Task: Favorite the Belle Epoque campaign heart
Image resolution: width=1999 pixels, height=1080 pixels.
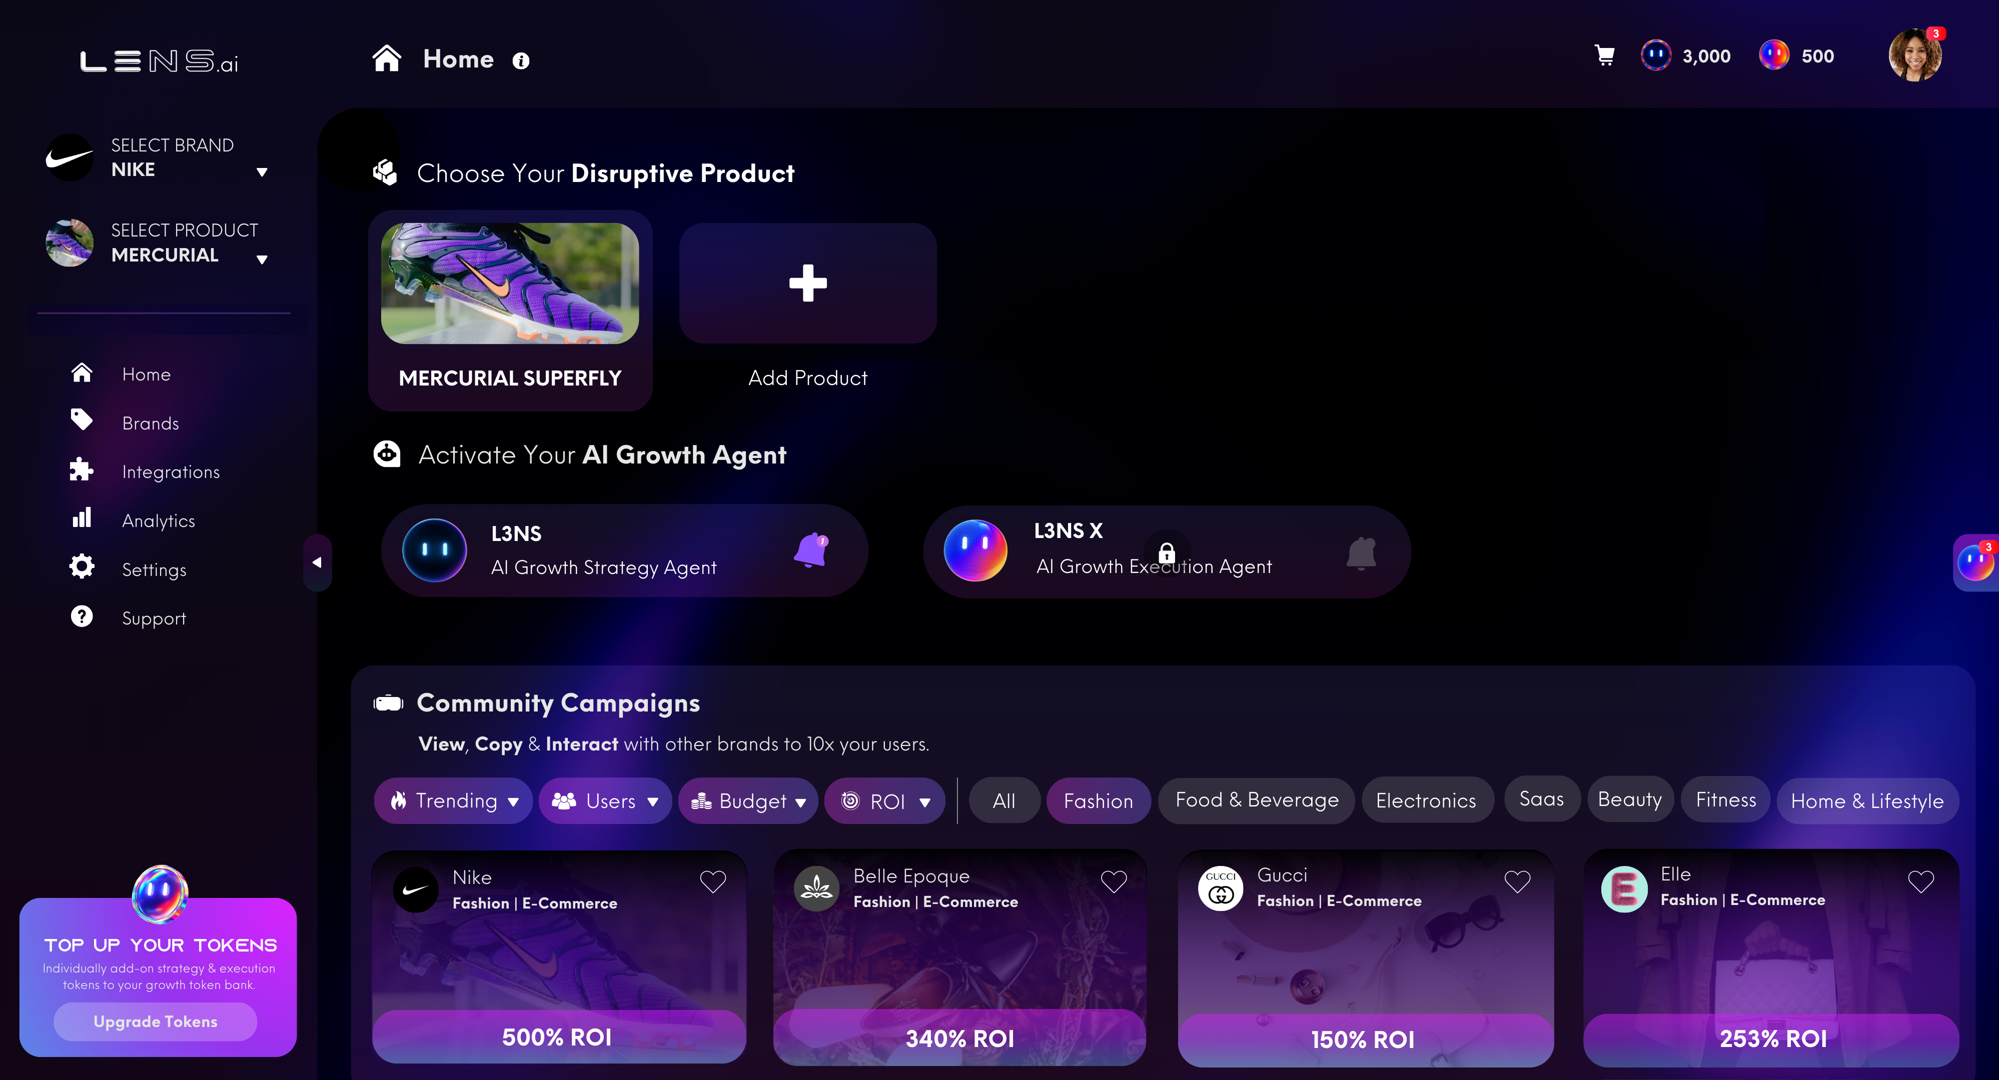Action: click(x=1114, y=881)
